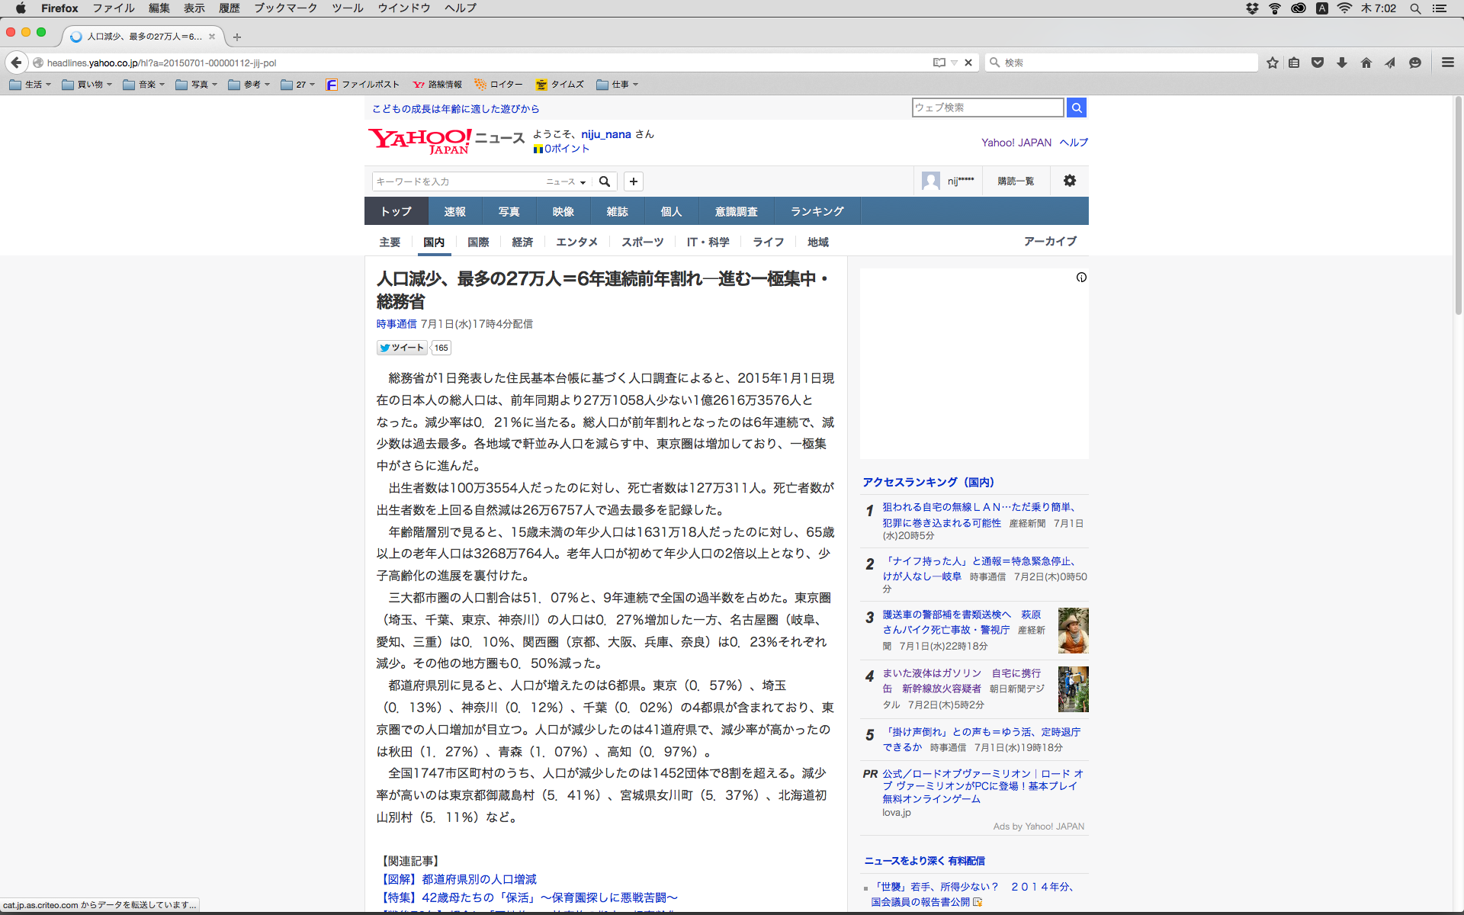Open the Pocket save icon
This screenshot has height=915, width=1464.
pos(1318,63)
